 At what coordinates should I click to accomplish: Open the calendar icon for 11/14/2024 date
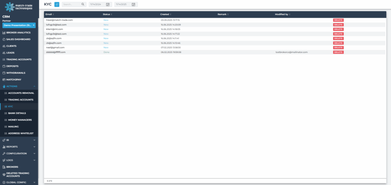108,4
